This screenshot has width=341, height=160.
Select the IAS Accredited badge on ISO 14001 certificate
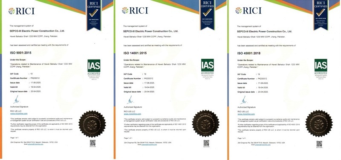[208, 69]
